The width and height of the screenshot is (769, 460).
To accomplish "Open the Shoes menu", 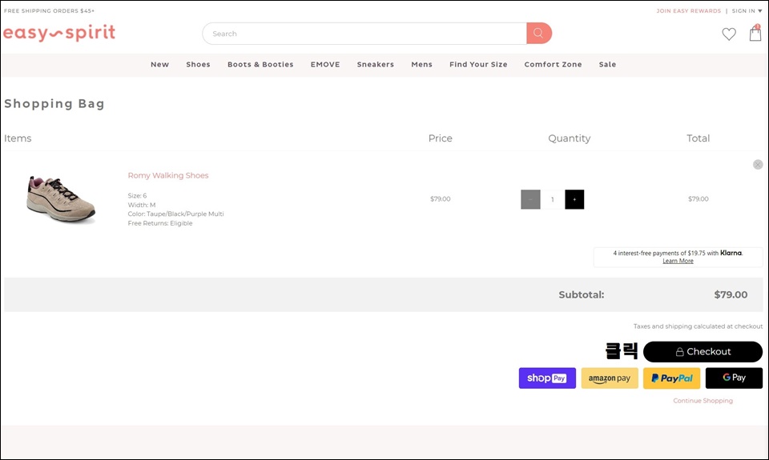I will coord(198,64).
